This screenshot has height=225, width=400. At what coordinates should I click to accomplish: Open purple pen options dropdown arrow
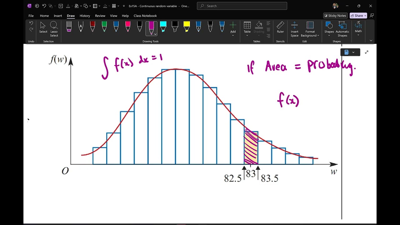pyautogui.click(x=155, y=34)
